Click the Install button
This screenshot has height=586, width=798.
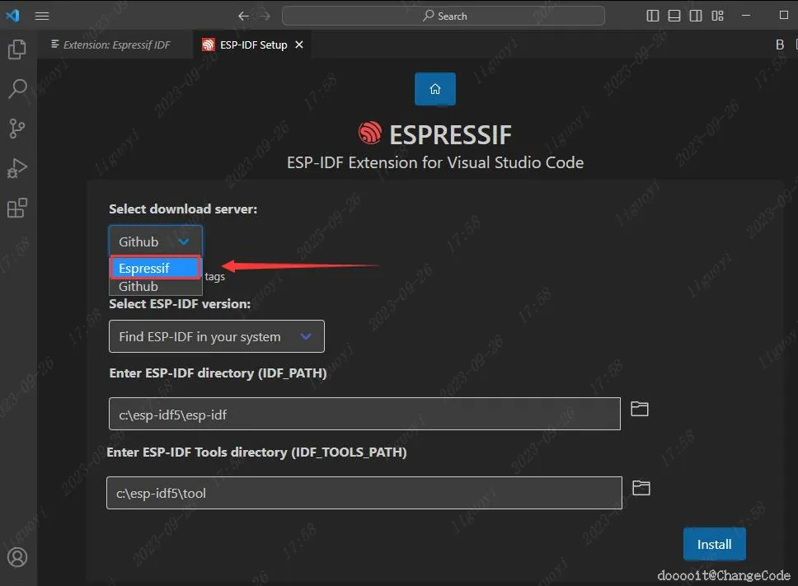715,544
